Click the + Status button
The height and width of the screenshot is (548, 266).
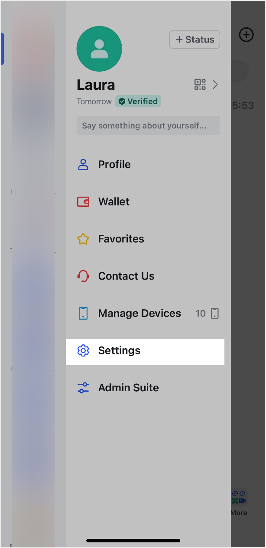coord(195,39)
